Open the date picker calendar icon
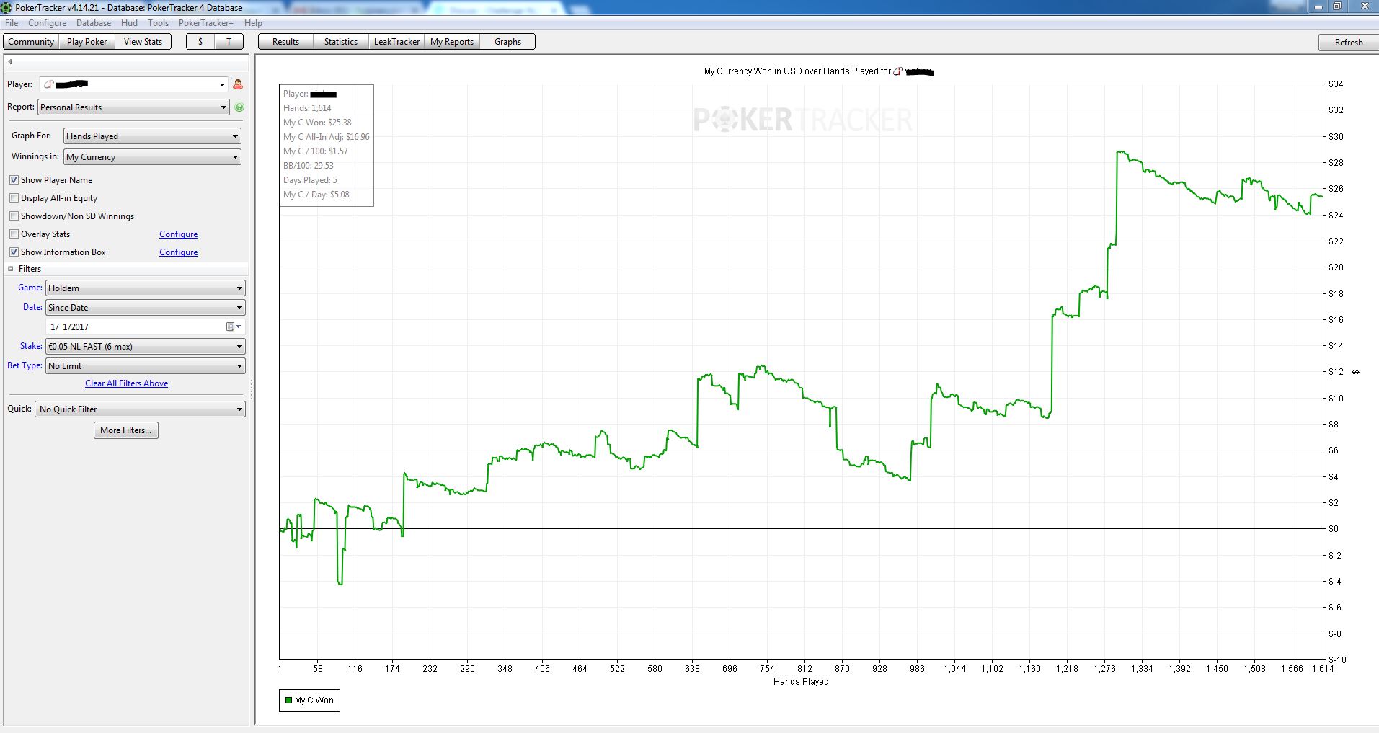 coord(234,326)
